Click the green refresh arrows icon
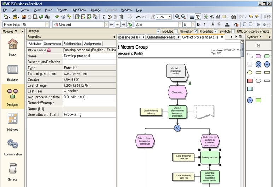Image resolution: width=273 pixels, height=187 pixels. 41,17
